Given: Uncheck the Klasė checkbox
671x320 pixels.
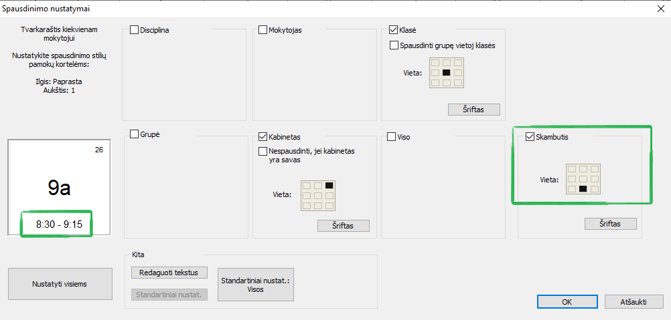Looking at the screenshot, I should (x=393, y=30).
